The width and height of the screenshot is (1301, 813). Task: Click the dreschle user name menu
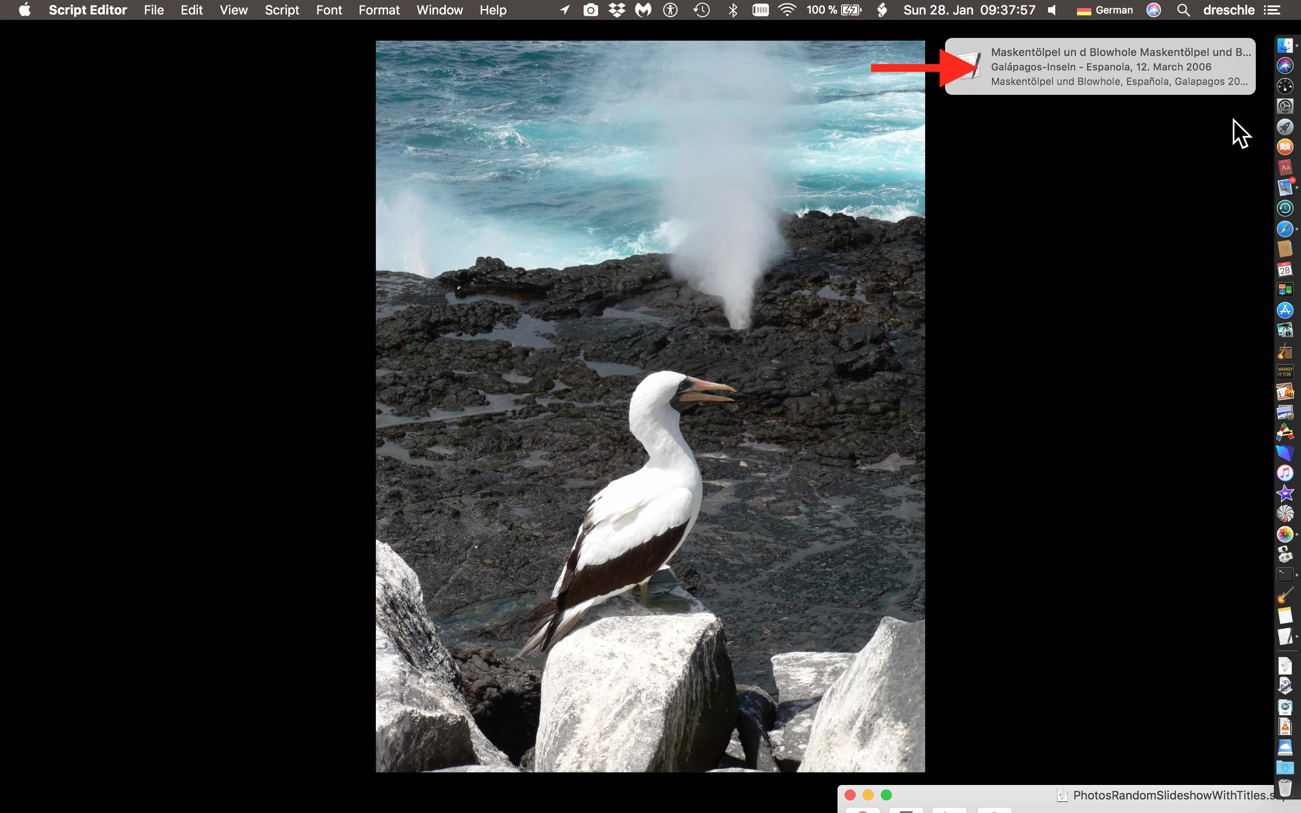[1229, 10]
